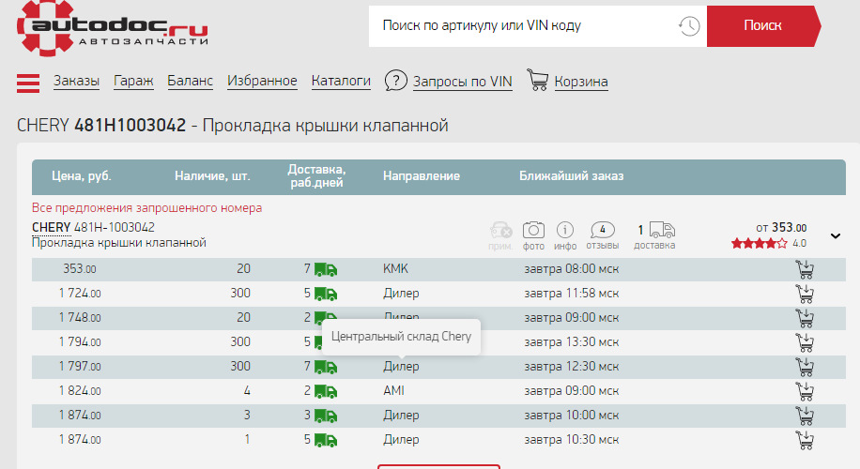Add the 1 797.00 offer to cart
Image resolution: width=860 pixels, height=469 pixels.
805,367
